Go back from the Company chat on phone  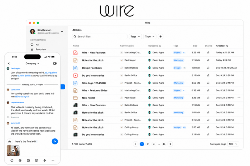pyautogui.click(x=9, y=64)
